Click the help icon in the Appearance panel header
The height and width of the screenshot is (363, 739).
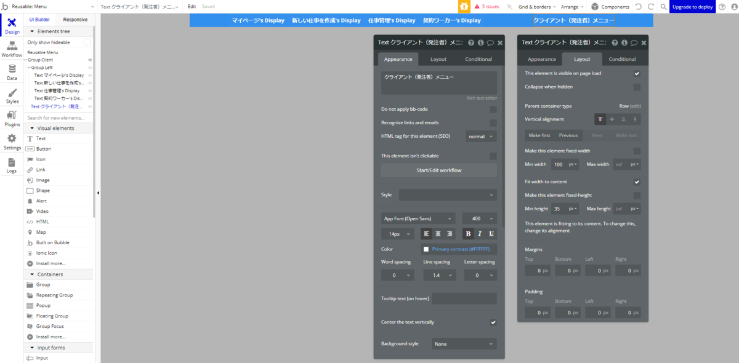(x=471, y=43)
